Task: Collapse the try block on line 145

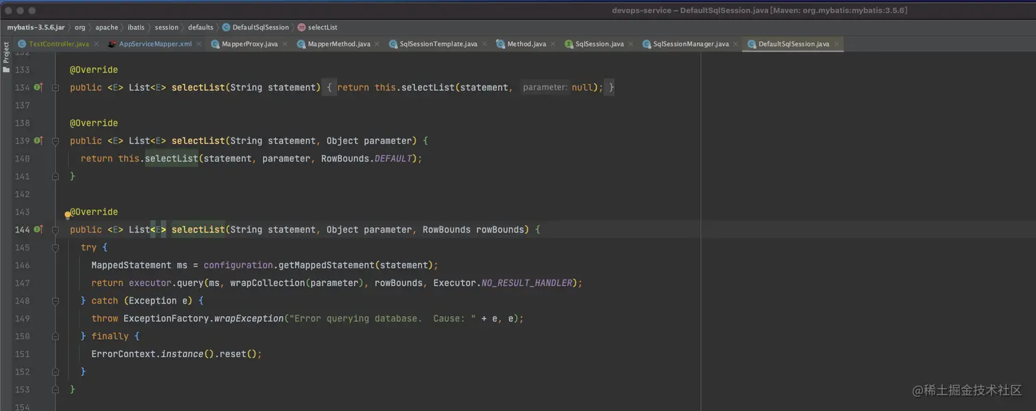Action: point(56,248)
